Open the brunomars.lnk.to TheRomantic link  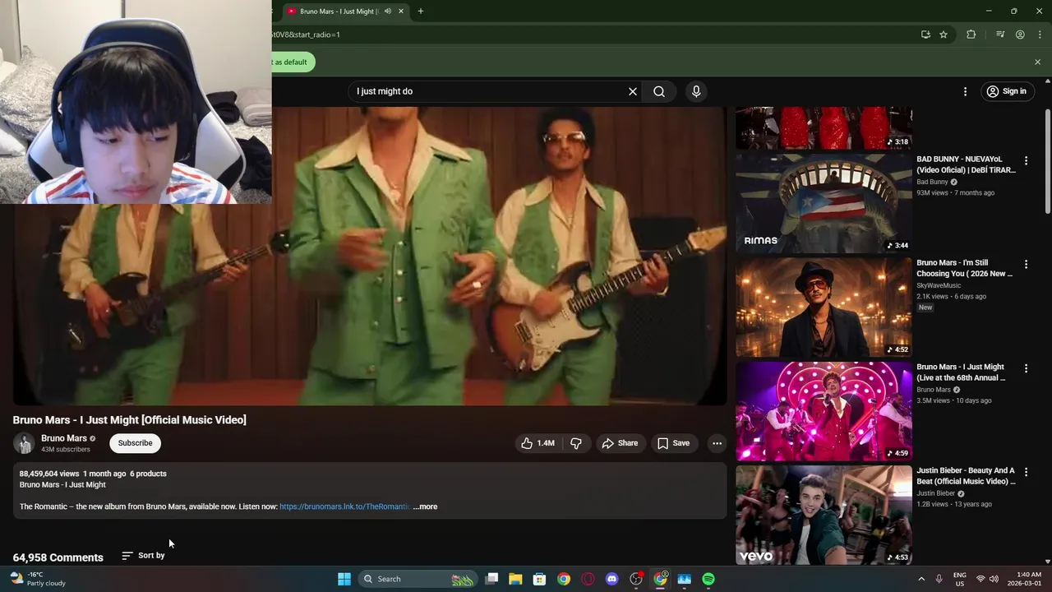tap(344, 506)
